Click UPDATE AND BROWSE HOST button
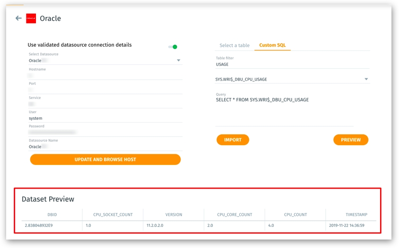The image size is (399, 248). coord(105,159)
